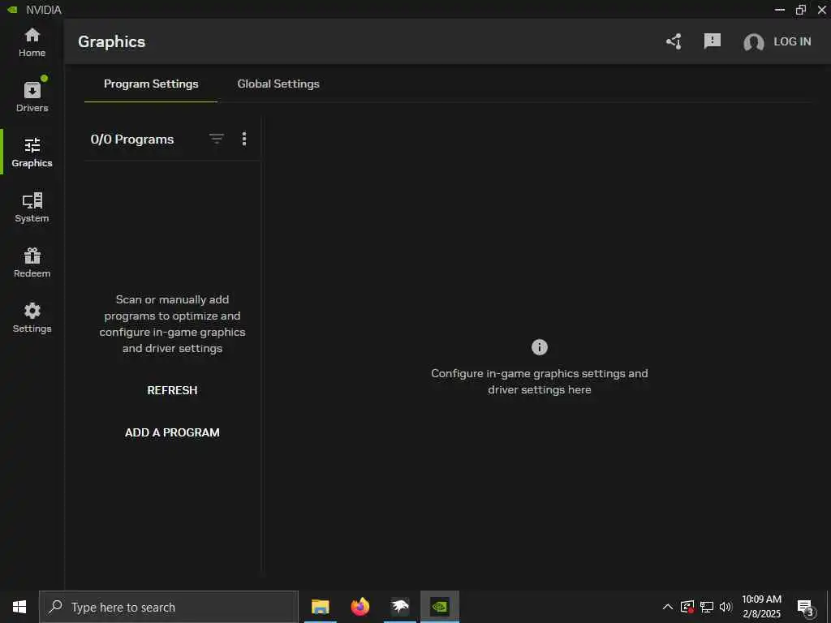Launch Firefox from the taskbar

tap(360, 607)
